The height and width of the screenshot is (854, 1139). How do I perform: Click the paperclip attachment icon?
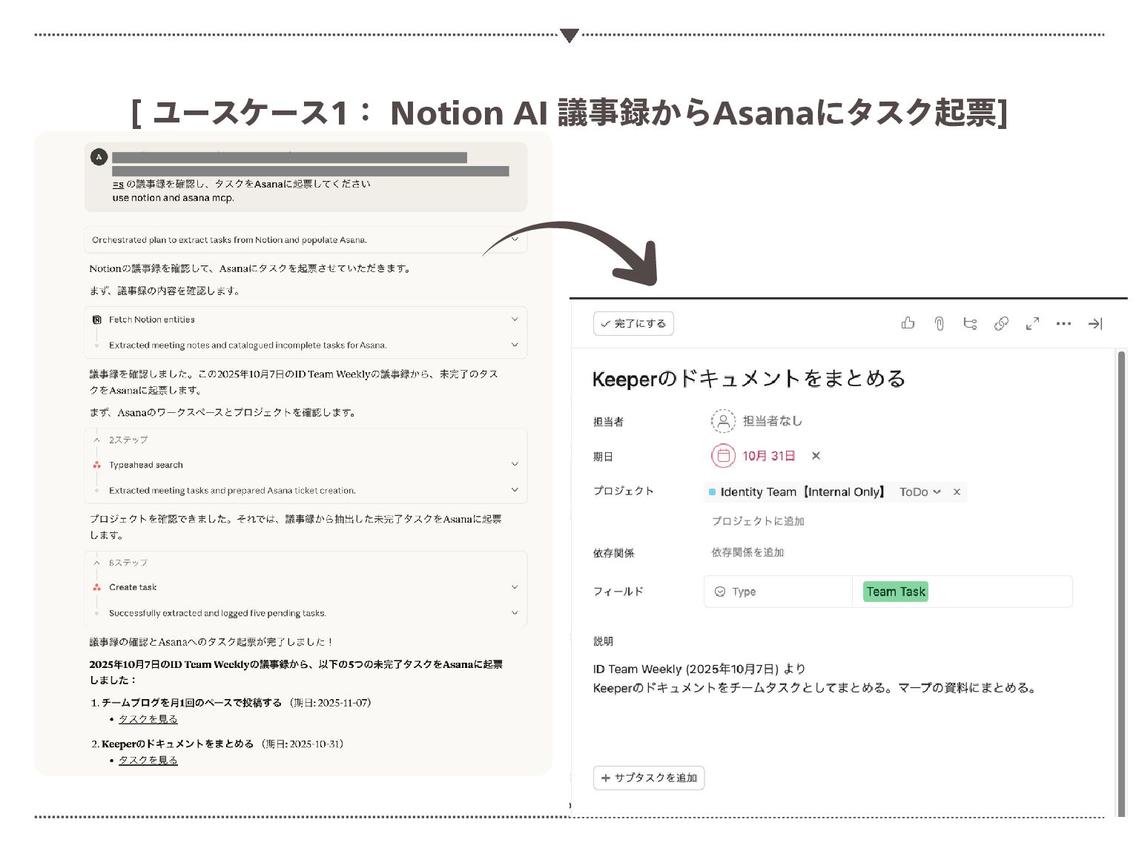tap(939, 323)
